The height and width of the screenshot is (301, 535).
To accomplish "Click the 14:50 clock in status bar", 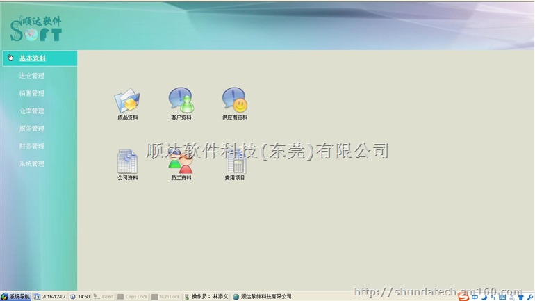I will pos(80,297).
